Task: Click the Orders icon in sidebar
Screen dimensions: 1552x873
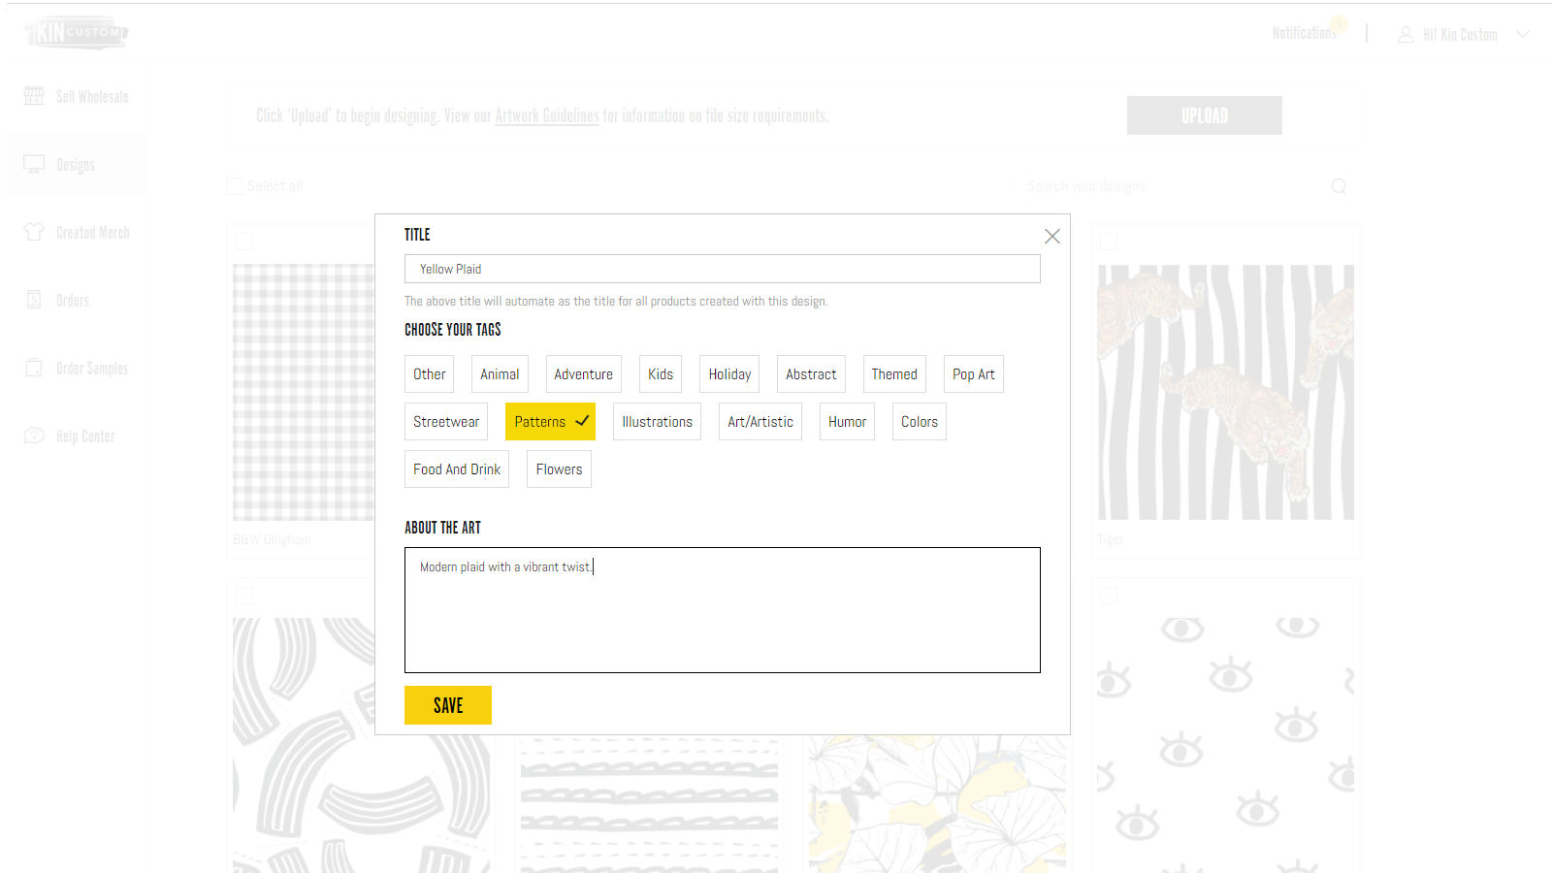Action: (34, 300)
